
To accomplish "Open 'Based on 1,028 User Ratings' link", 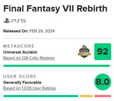I will (30, 88).
